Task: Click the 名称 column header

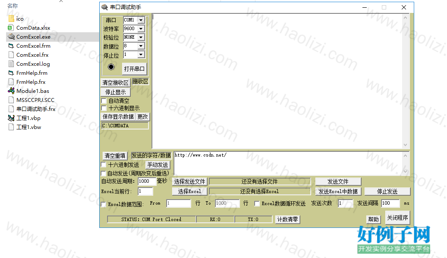Action: point(13,6)
